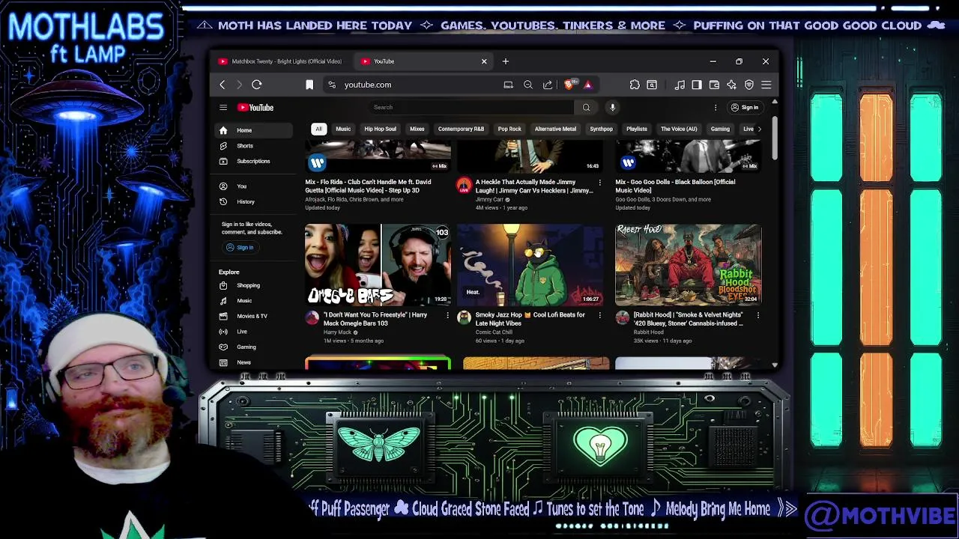Open Omegle Bars 103 video thumbnail
Viewport: 959px width, 539px height.
(x=378, y=265)
